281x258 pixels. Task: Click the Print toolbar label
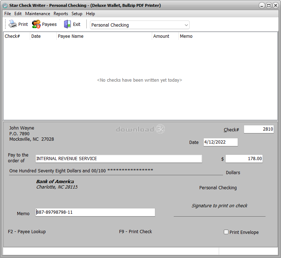point(23,24)
